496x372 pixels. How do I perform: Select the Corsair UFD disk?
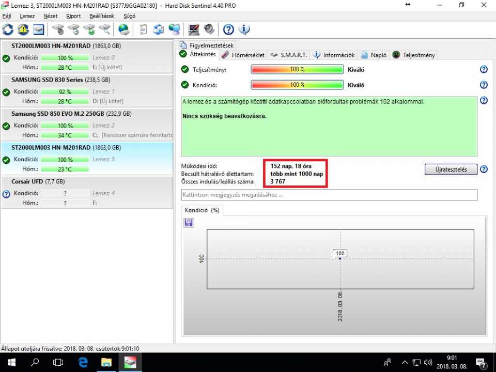pos(87,192)
